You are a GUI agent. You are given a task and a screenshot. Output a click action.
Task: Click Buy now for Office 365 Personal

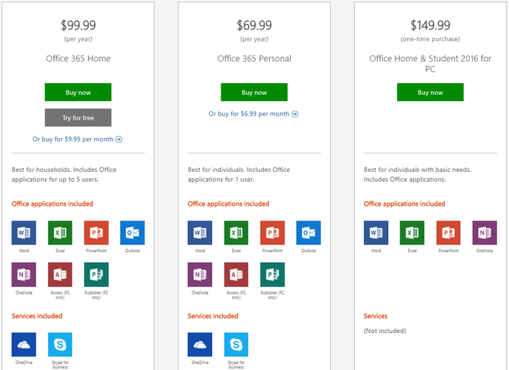click(x=254, y=92)
